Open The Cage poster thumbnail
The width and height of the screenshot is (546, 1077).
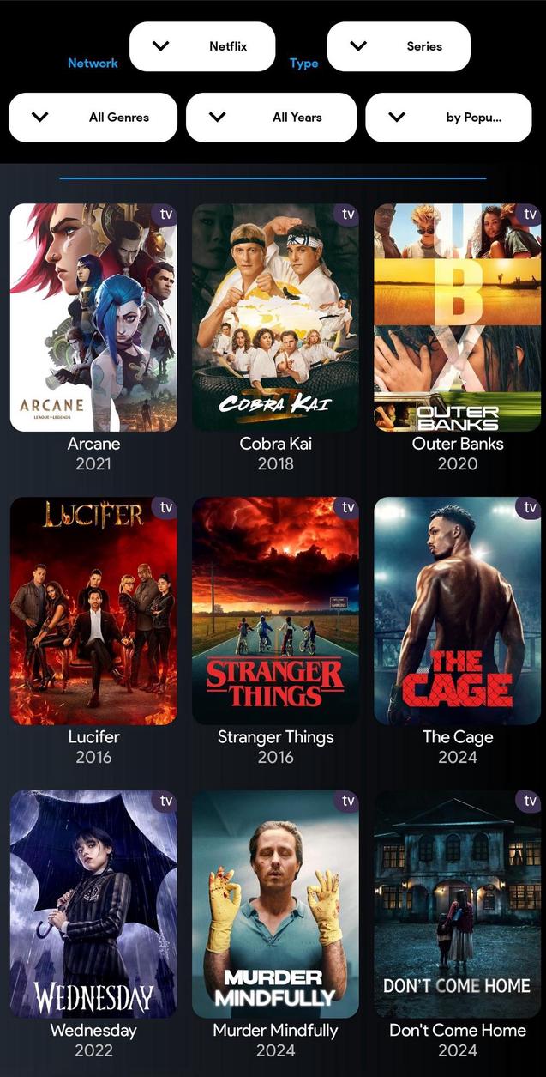click(458, 611)
